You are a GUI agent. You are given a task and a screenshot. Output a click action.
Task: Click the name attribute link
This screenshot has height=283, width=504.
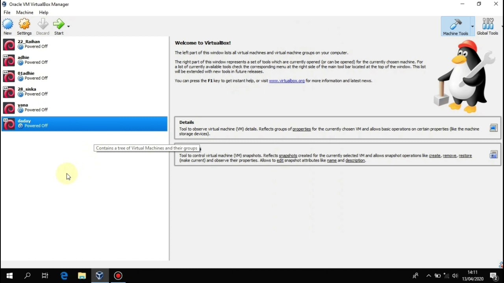[332, 160]
